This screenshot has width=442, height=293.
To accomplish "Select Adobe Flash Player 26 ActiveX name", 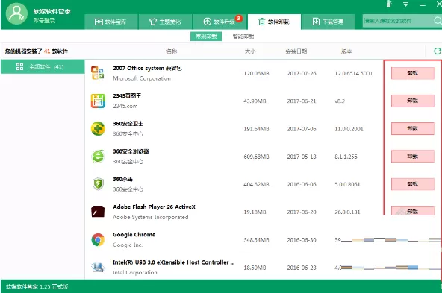I will click(x=154, y=207).
